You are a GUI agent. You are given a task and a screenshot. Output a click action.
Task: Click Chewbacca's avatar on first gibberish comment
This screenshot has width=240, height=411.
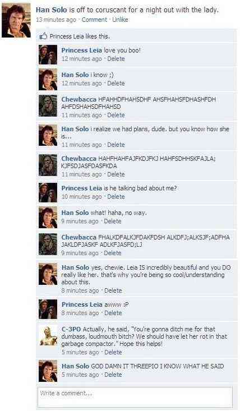tap(48, 105)
